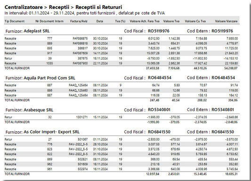Viewport: 251px width, 181px height.
Task: Click the Data column header
Action: [x=99, y=21]
